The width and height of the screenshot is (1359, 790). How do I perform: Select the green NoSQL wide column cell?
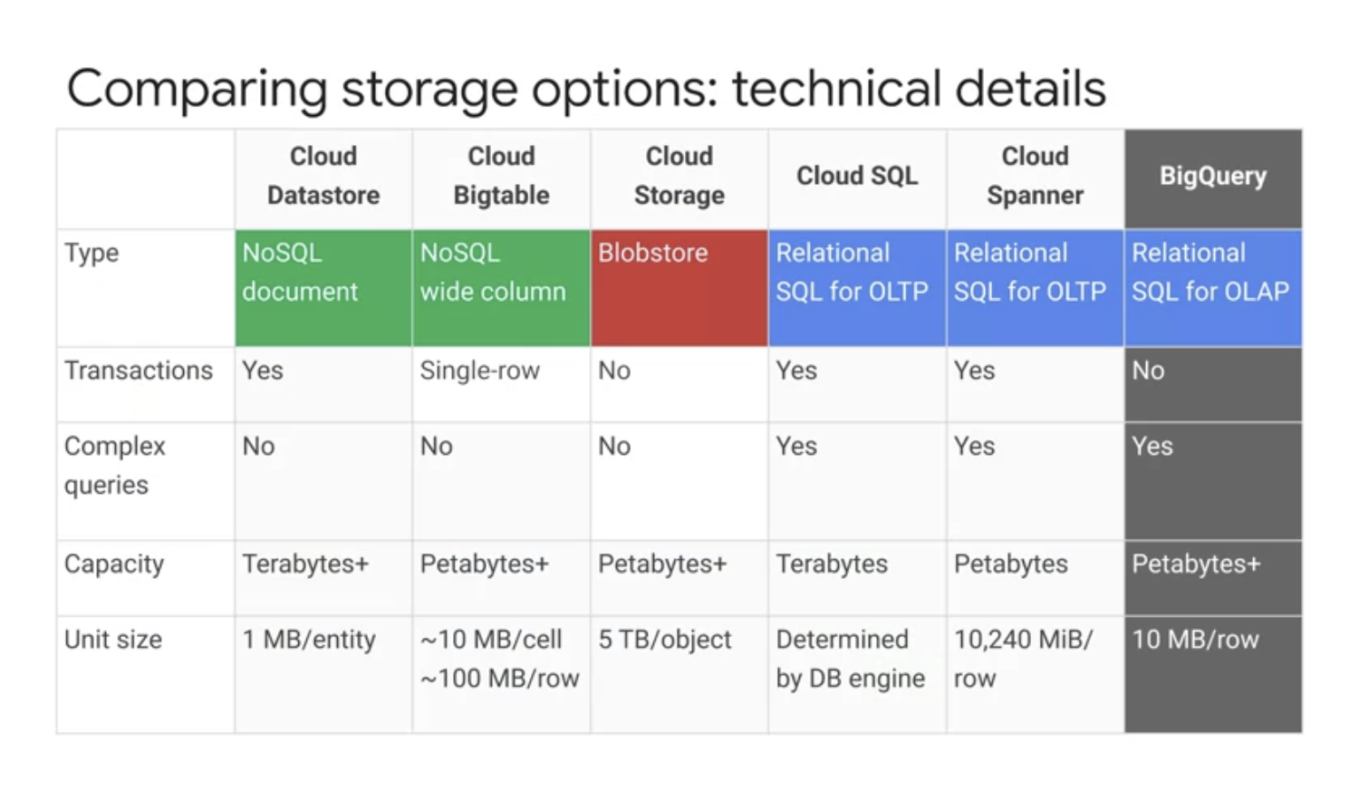coord(501,288)
